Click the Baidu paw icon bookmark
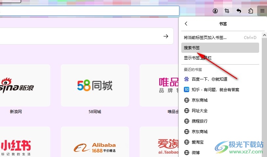The height and width of the screenshot is (157, 267). click(187, 79)
